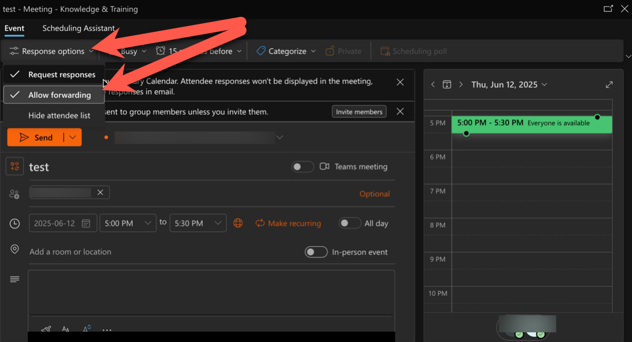Screen dimensions: 632x342
Task: Click the Response options sliders icon
Action: [x=14, y=51]
